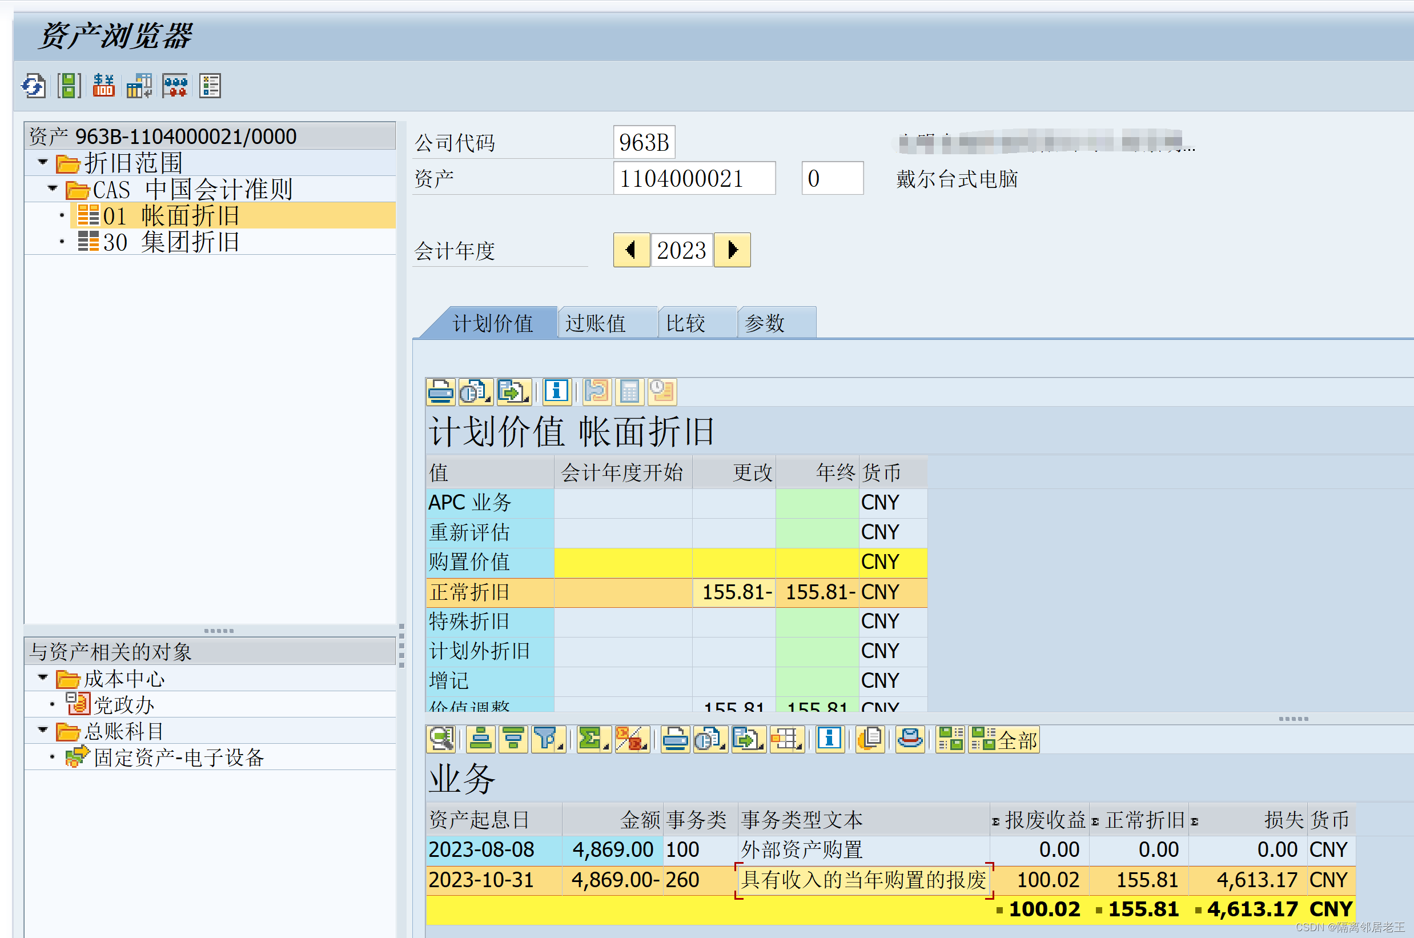Image resolution: width=1414 pixels, height=938 pixels.
Task: Collapse the 折旧范围 folder
Action: pos(42,162)
